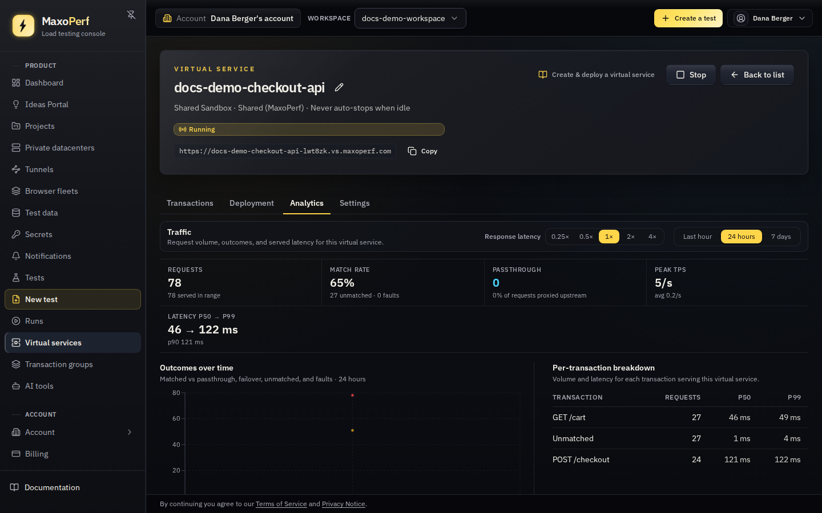Image resolution: width=822 pixels, height=513 pixels.
Task: Click the Passthrough 0 value
Action: tap(496, 283)
